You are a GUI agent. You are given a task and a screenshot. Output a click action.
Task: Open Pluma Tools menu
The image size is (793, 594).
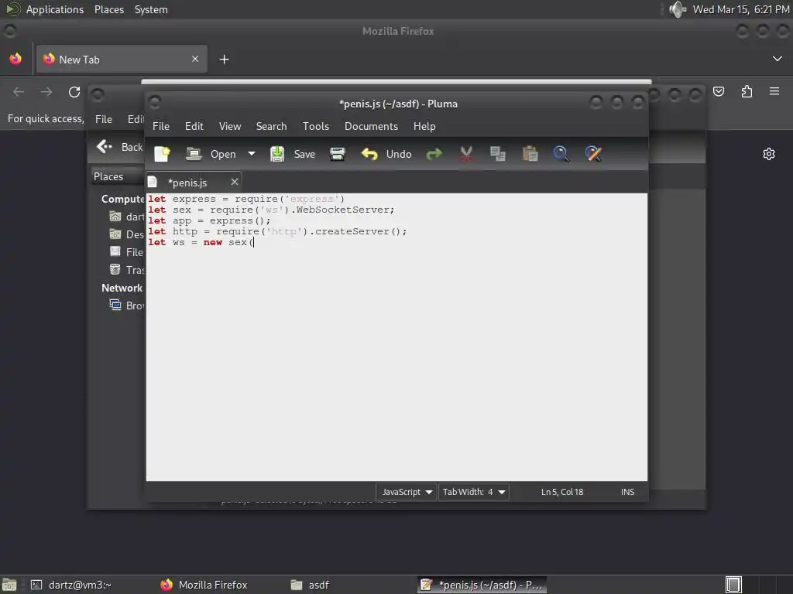(x=316, y=126)
